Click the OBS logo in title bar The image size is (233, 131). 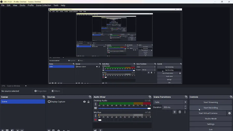click(2, 2)
